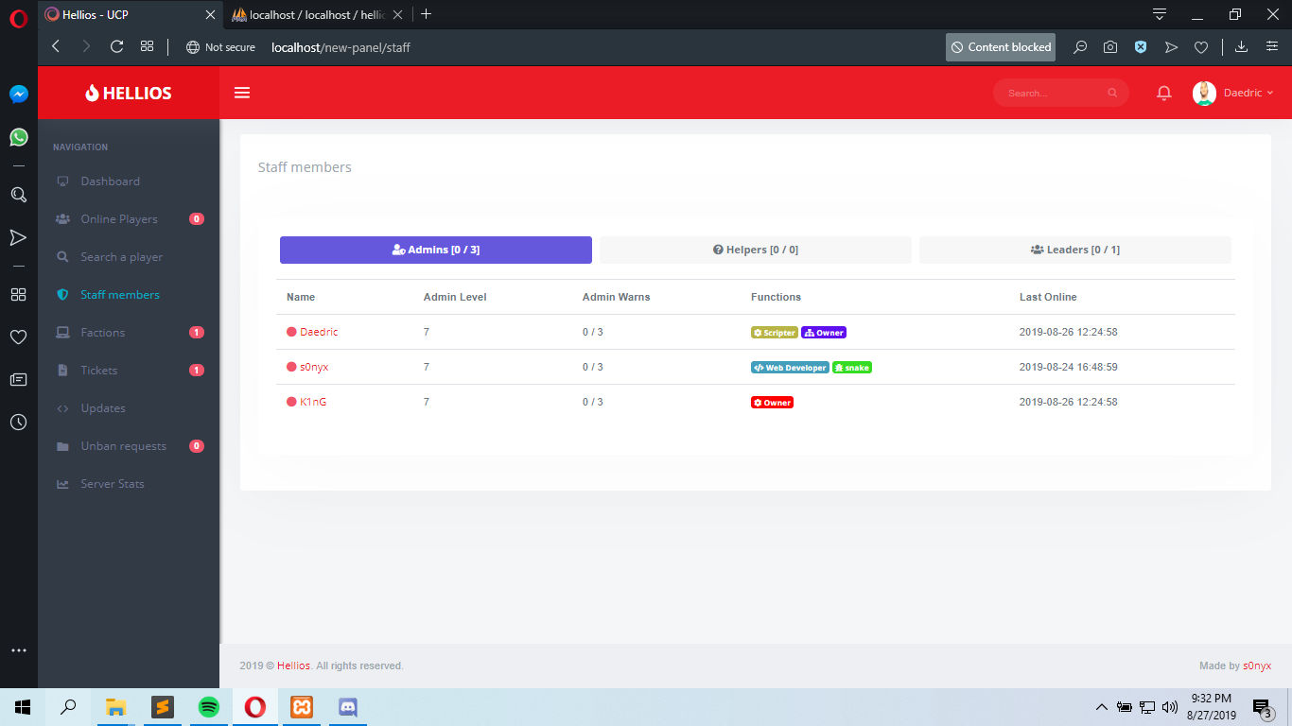
Task: Open the Windows Start menu
Action: point(23,707)
